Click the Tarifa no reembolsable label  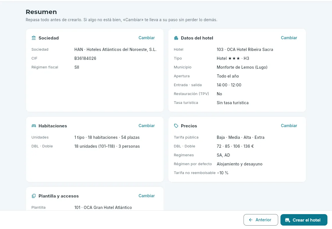(195, 173)
